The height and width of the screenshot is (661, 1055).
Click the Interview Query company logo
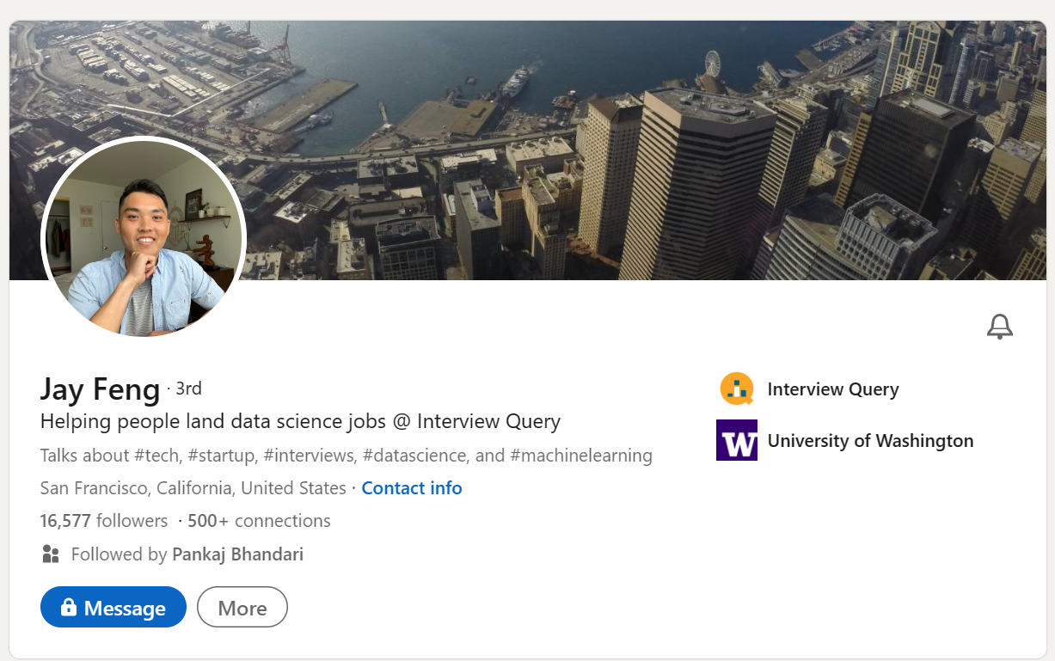[x=737, y=389]
